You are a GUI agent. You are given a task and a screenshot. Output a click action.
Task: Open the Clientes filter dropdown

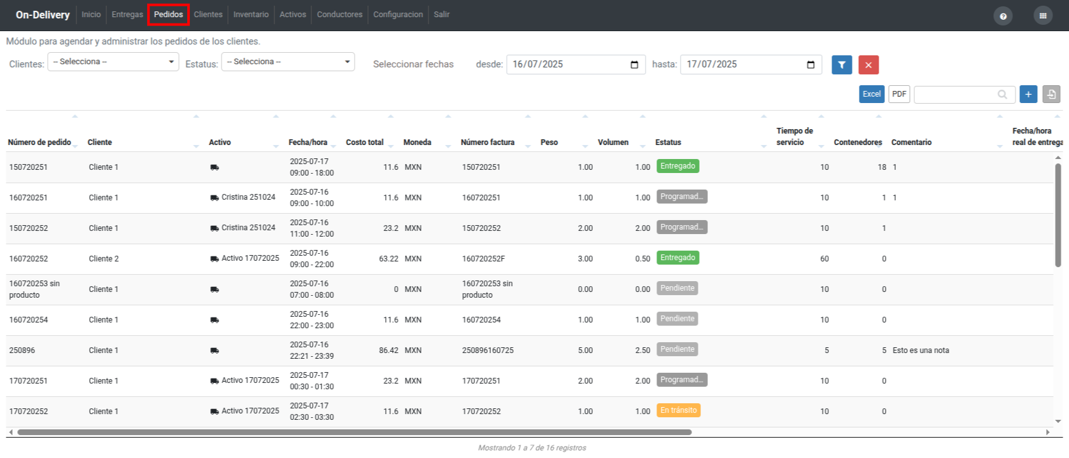pos(113,62)
